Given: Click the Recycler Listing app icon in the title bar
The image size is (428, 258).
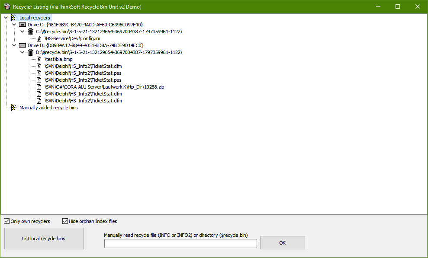Looking at the screenshot, I should [7, 6].
